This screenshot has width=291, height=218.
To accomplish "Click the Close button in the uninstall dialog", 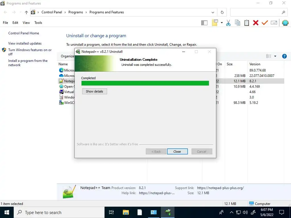I will [177, 152].
